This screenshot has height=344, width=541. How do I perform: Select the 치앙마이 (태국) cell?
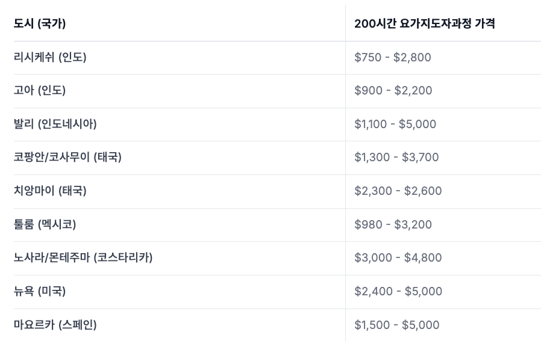pos(50,191)
